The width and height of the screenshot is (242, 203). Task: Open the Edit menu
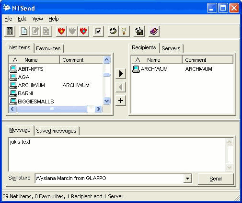point(22,19)
